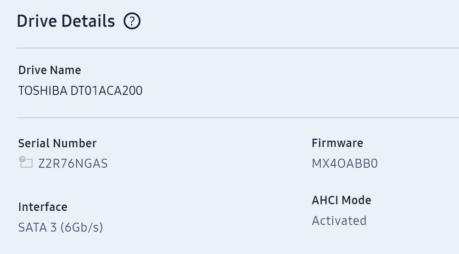
Task: Click the Serial Number label
Action: [x=57, y=143]
